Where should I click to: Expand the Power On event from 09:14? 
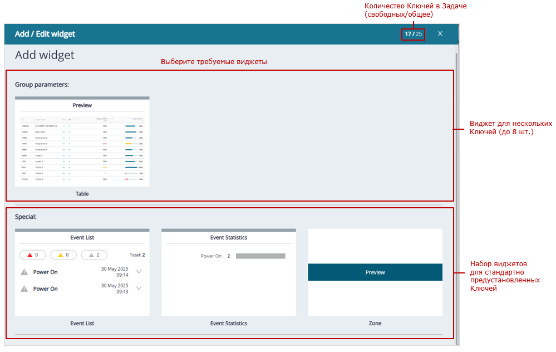pos(139,272)
